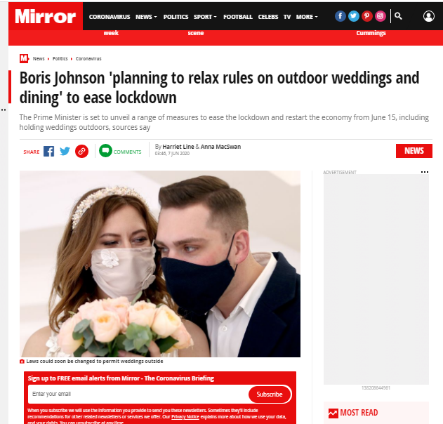443x424 pixels.
Task: Expand the More dropdown menu
Action: tap(307, 17)
